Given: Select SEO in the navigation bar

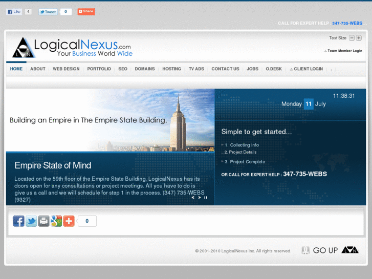Looking at the screenshot, I should 123,69.
